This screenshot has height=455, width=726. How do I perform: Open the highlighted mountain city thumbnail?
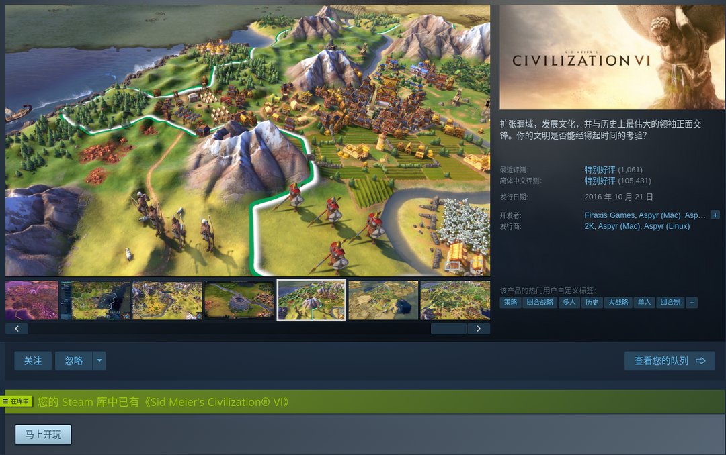click(312, 300)
